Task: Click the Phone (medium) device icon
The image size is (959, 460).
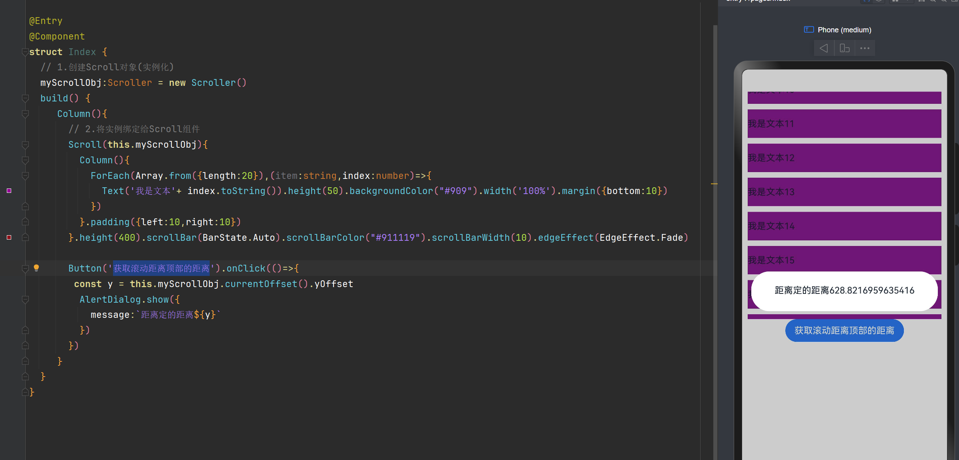Action: (809, 30)
